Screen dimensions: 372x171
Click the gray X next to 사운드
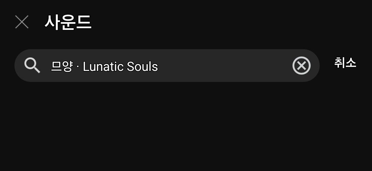tap(22, 22)
